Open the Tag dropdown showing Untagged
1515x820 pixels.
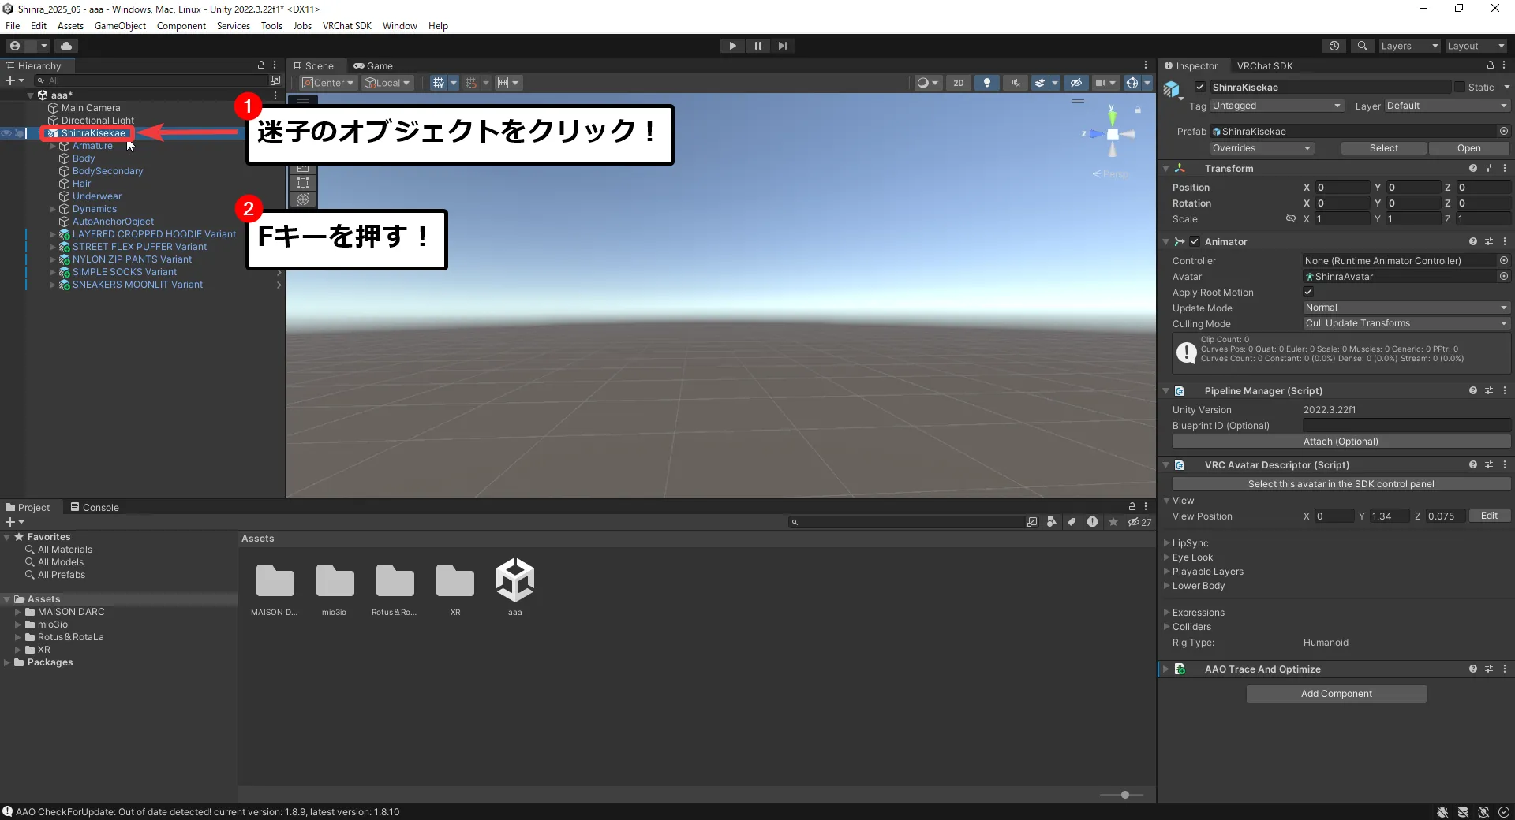click(1276, 106)
